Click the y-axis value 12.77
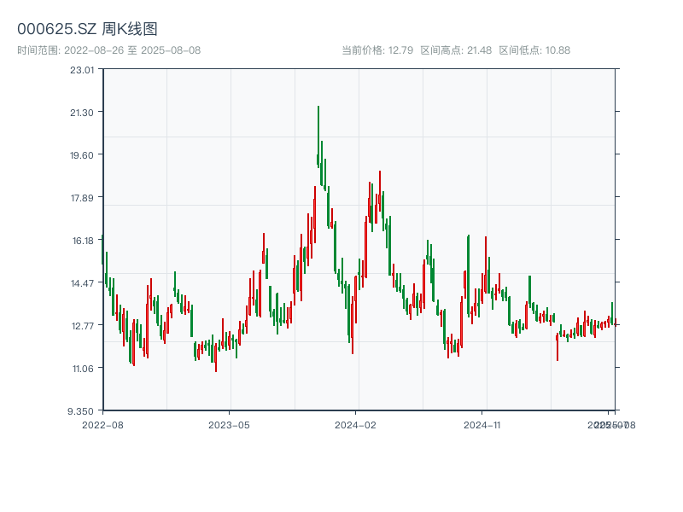 pyautogui.click(x=82, y=326)
